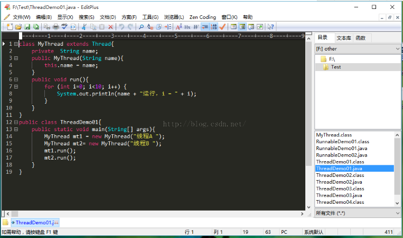Collapse the main method fold marker
Viewport: 403px width, 238px height.
click(16, 129)
